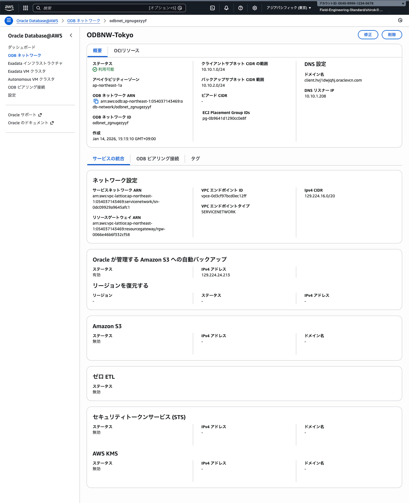
Task: Select the サービスの統合 tab
Action: [108, 159]
